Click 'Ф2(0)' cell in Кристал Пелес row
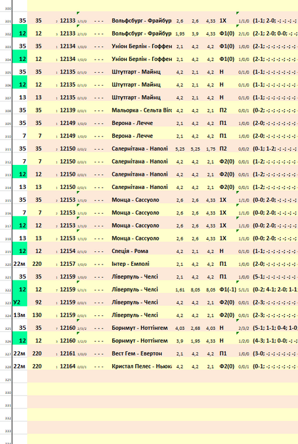 pos(227,366)
